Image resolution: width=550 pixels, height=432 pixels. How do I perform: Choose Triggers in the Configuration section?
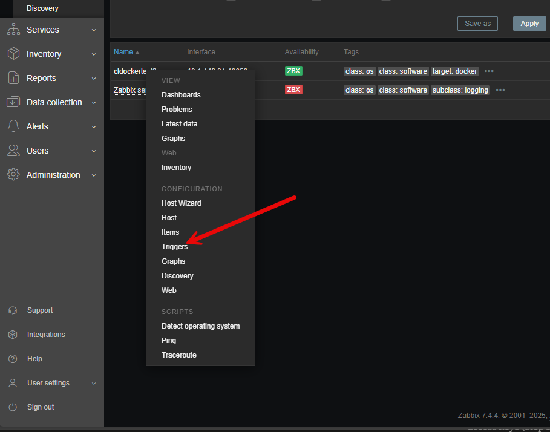coord(174,246)
